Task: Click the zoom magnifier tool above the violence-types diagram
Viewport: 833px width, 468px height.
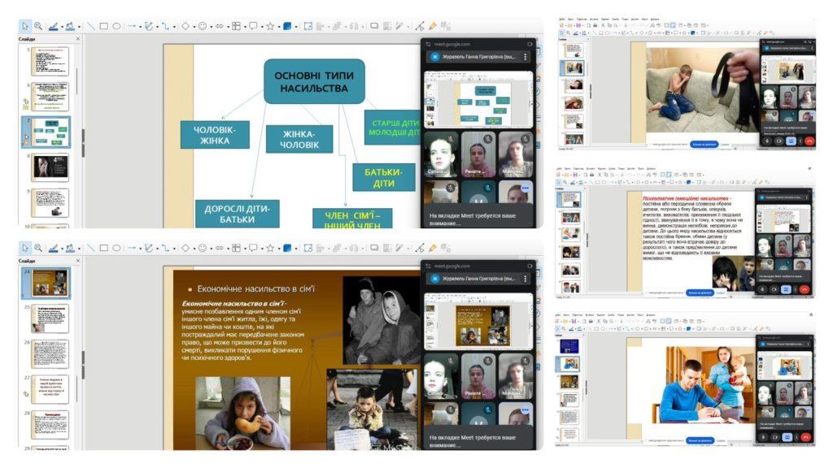Action: (x=37, y=26)
